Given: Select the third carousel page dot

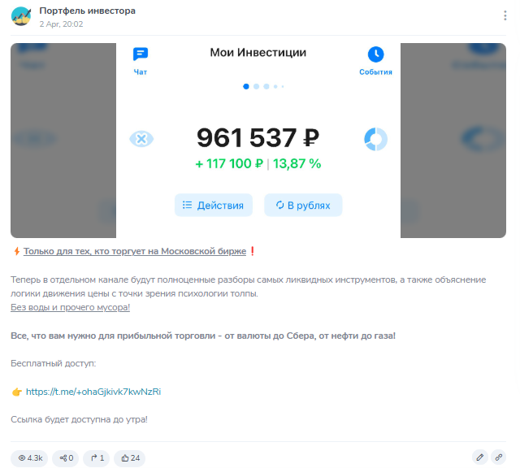Looking at the screenshot, I should click(266, 87).
